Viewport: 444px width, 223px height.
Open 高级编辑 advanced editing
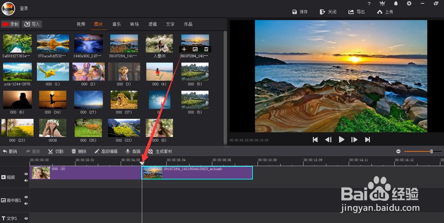pyautogui.click(x=106, y=151)
